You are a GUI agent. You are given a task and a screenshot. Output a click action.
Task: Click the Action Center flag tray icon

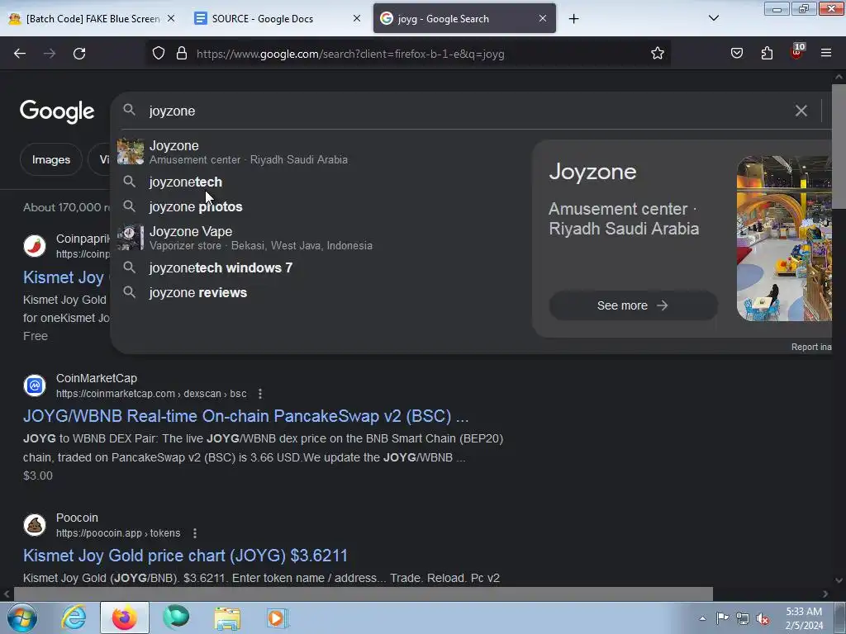pyautogui.click(x=722, y=618)
